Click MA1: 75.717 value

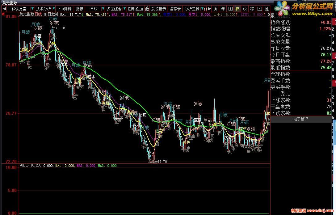pyautogui.click(x=72, y=15)
